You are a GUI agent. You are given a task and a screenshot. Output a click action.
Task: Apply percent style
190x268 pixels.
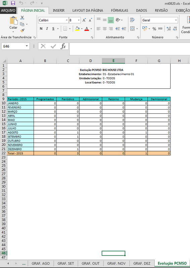(154, 29)
